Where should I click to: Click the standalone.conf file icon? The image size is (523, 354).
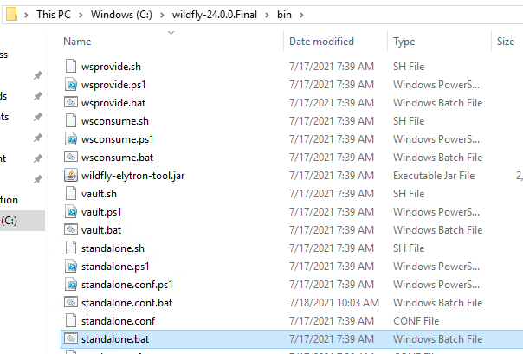(71, 320)
